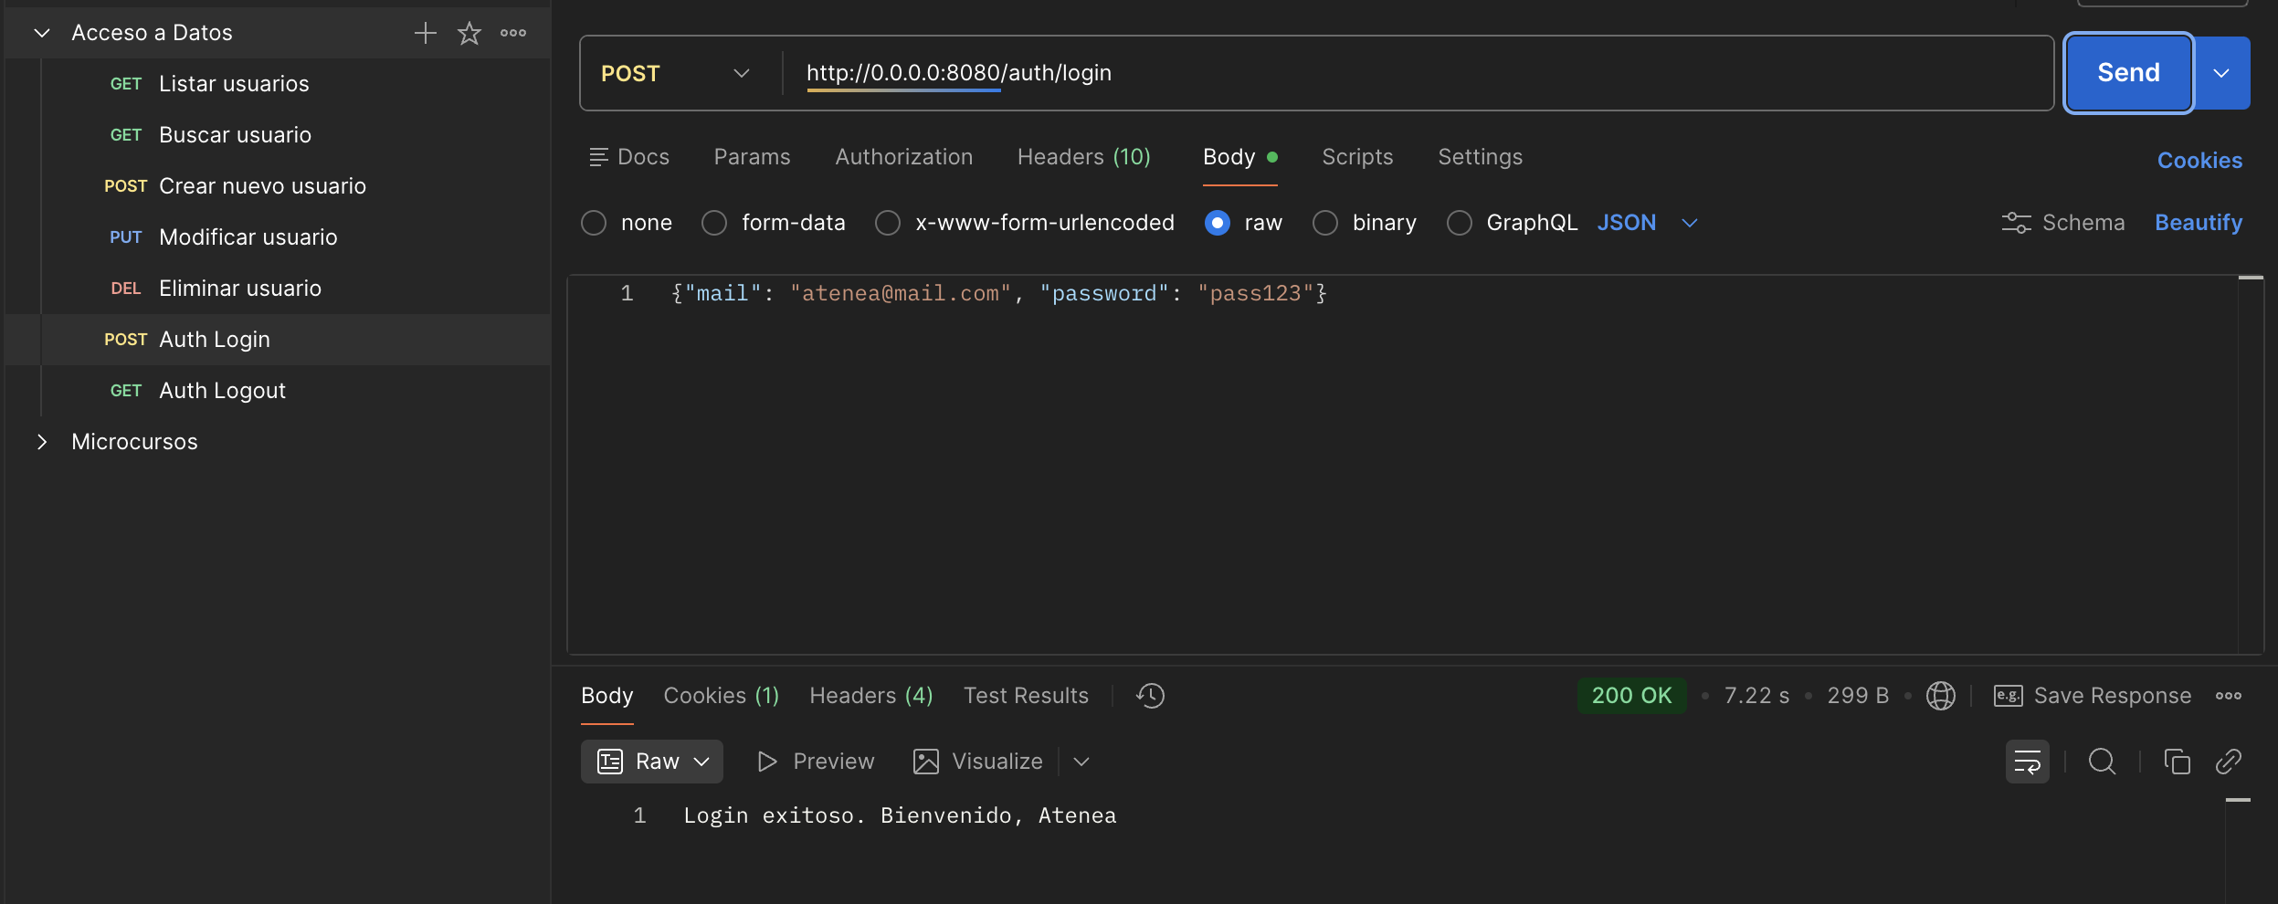This screenshot has width=2278, height=904.
Task: Click the request URL field
Action: tap(1416, 73)
